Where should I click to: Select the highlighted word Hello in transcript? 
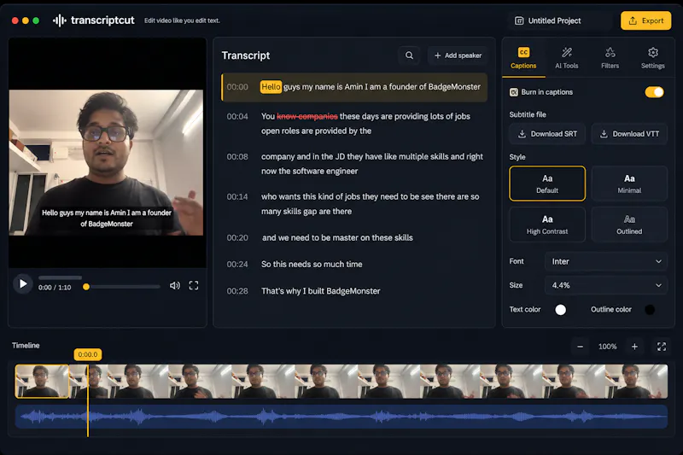[271, 86]
